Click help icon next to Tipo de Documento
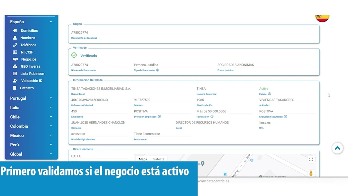The height and width of the screenshot is (196, 348). [157, 70]
